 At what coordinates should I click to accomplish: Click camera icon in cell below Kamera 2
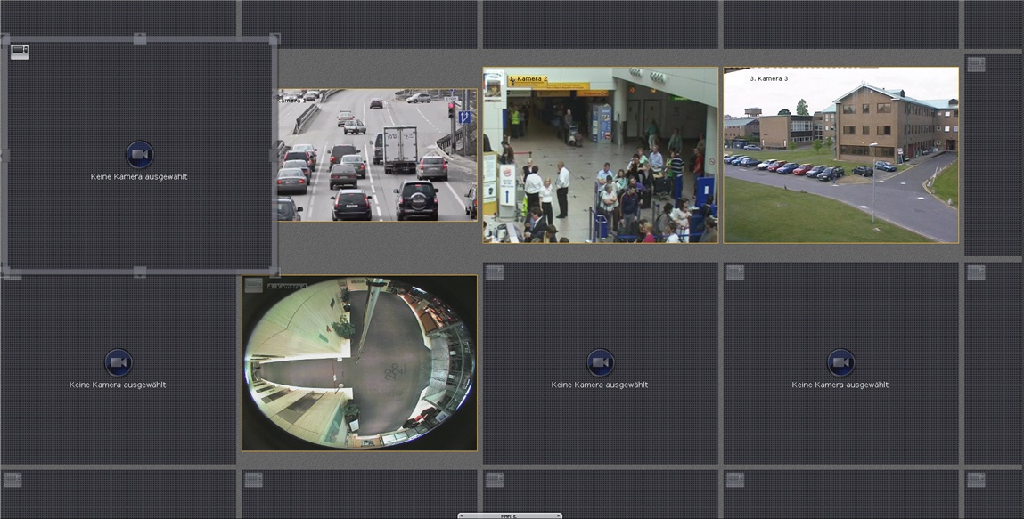point(600,362)
